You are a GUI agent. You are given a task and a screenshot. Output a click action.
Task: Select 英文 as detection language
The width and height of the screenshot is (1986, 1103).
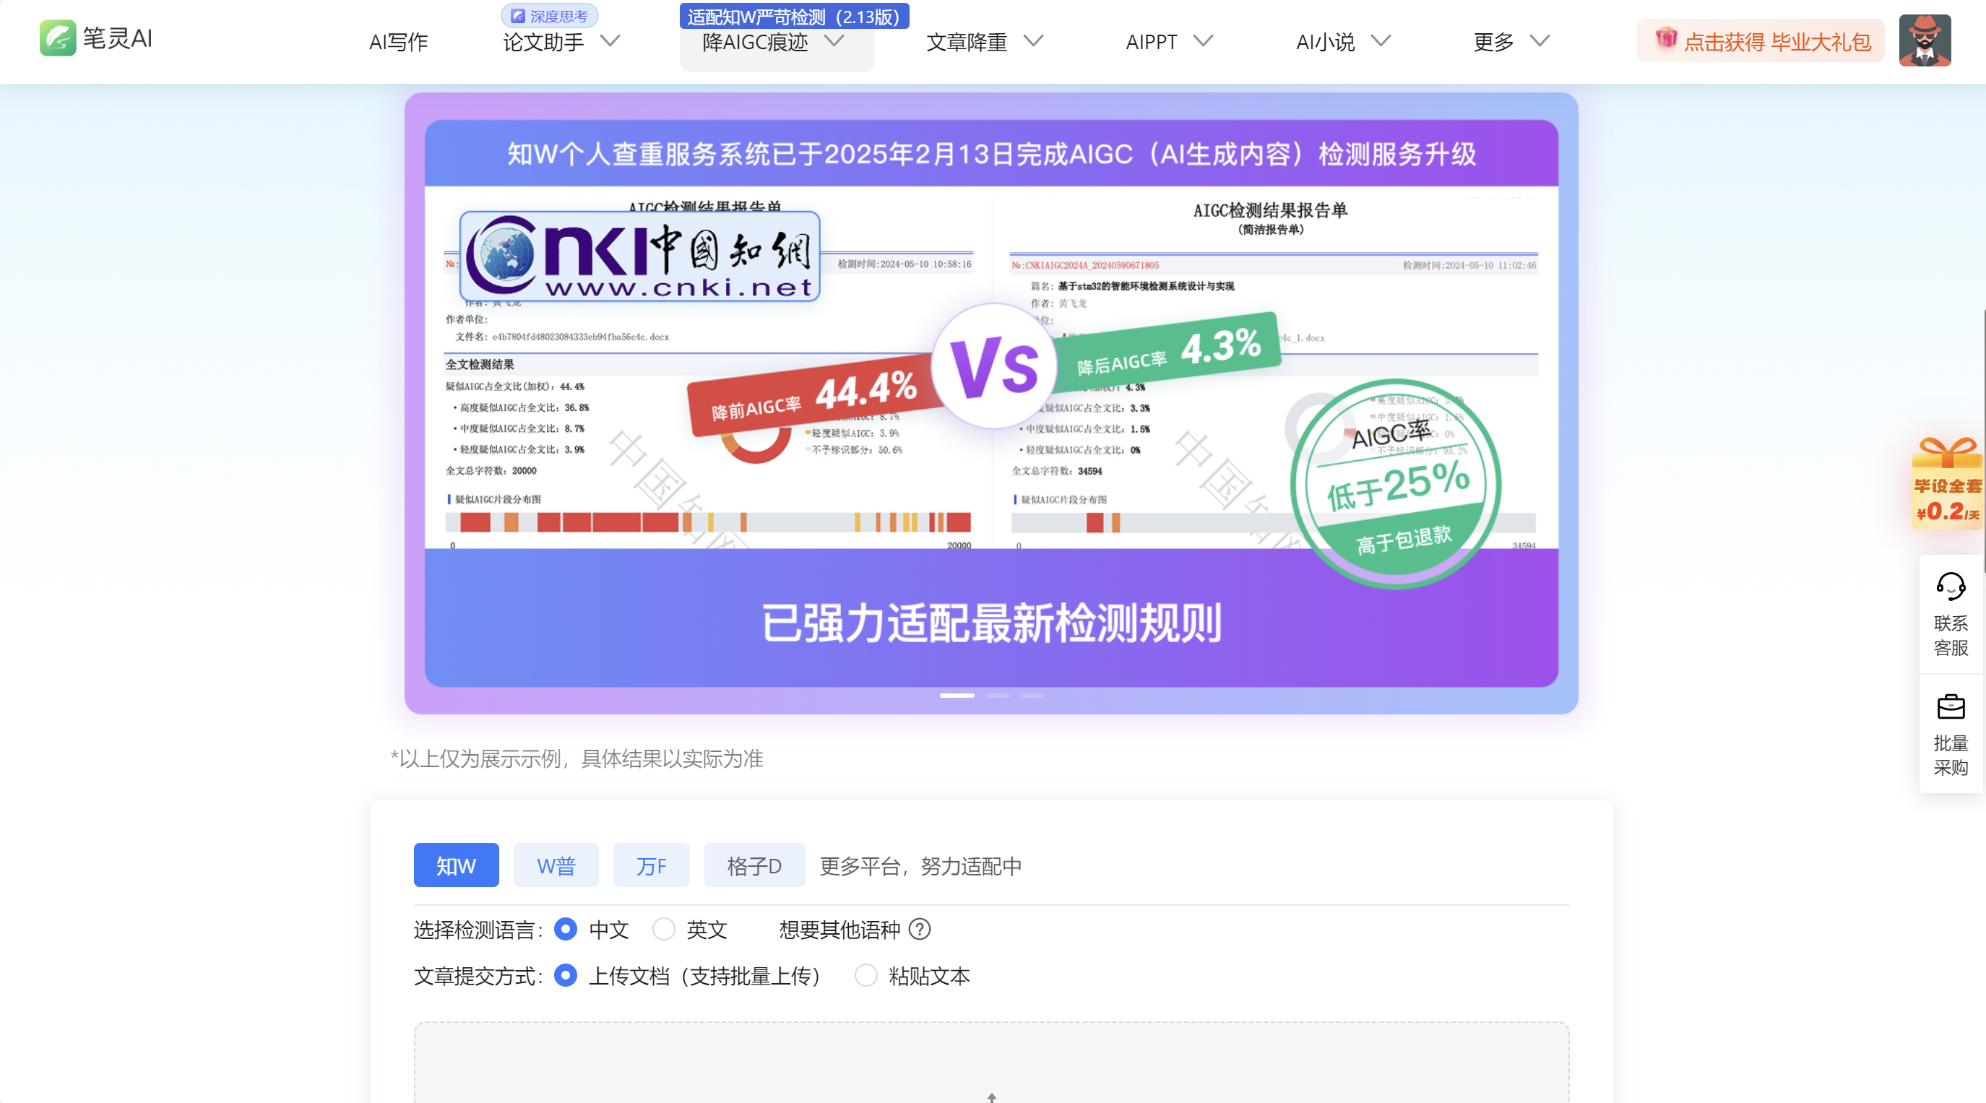tap(664, 930)
